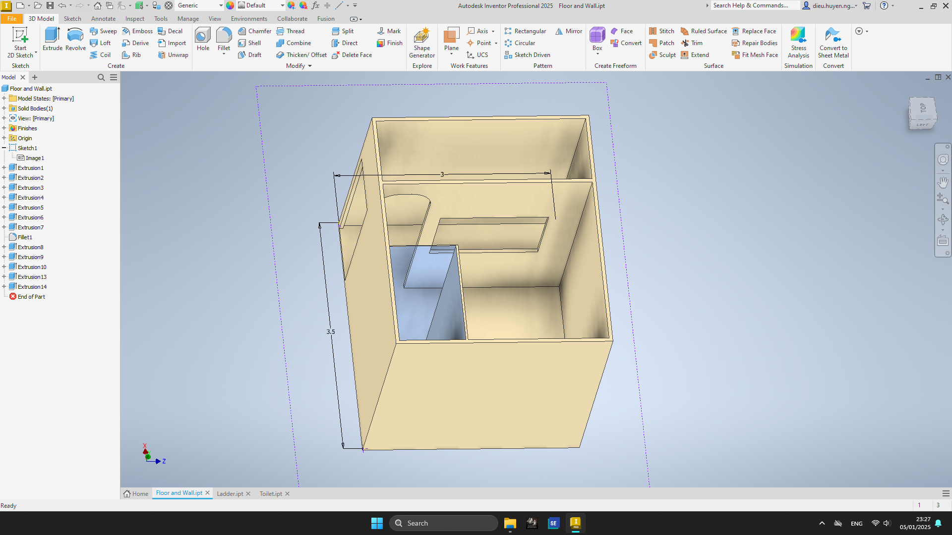This screenshot has height=535, width=952.
Task: Switch to the Toilet.ipt document tab
Action: click(271, 494)
